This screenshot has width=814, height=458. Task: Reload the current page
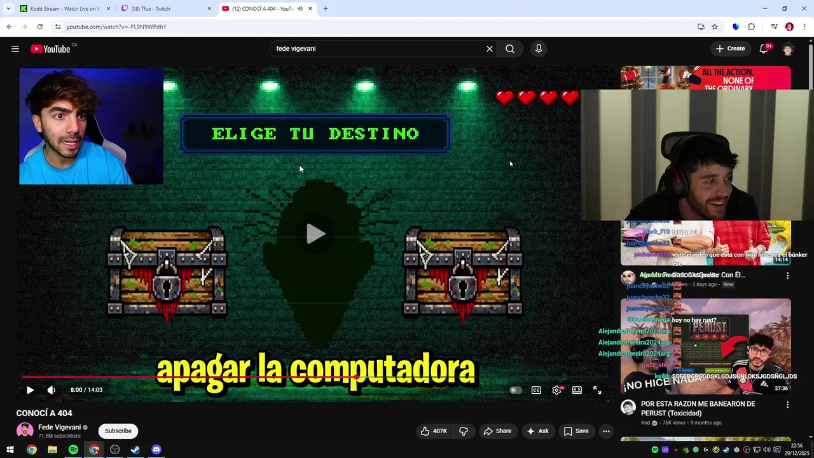click(x=39, y=27)
